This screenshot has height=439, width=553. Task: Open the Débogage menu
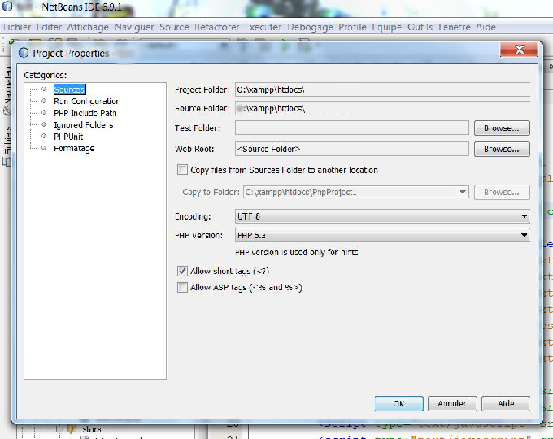(310, 27)
